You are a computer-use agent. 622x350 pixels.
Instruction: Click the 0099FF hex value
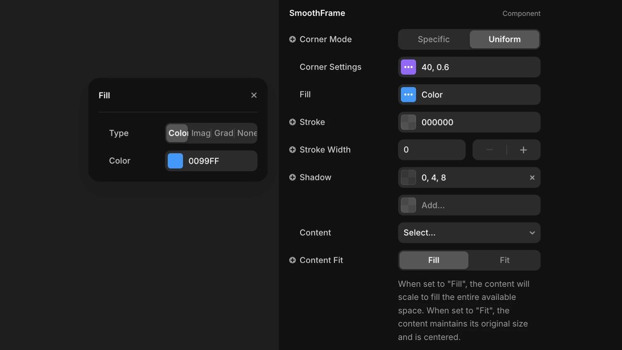pos(204,161)
